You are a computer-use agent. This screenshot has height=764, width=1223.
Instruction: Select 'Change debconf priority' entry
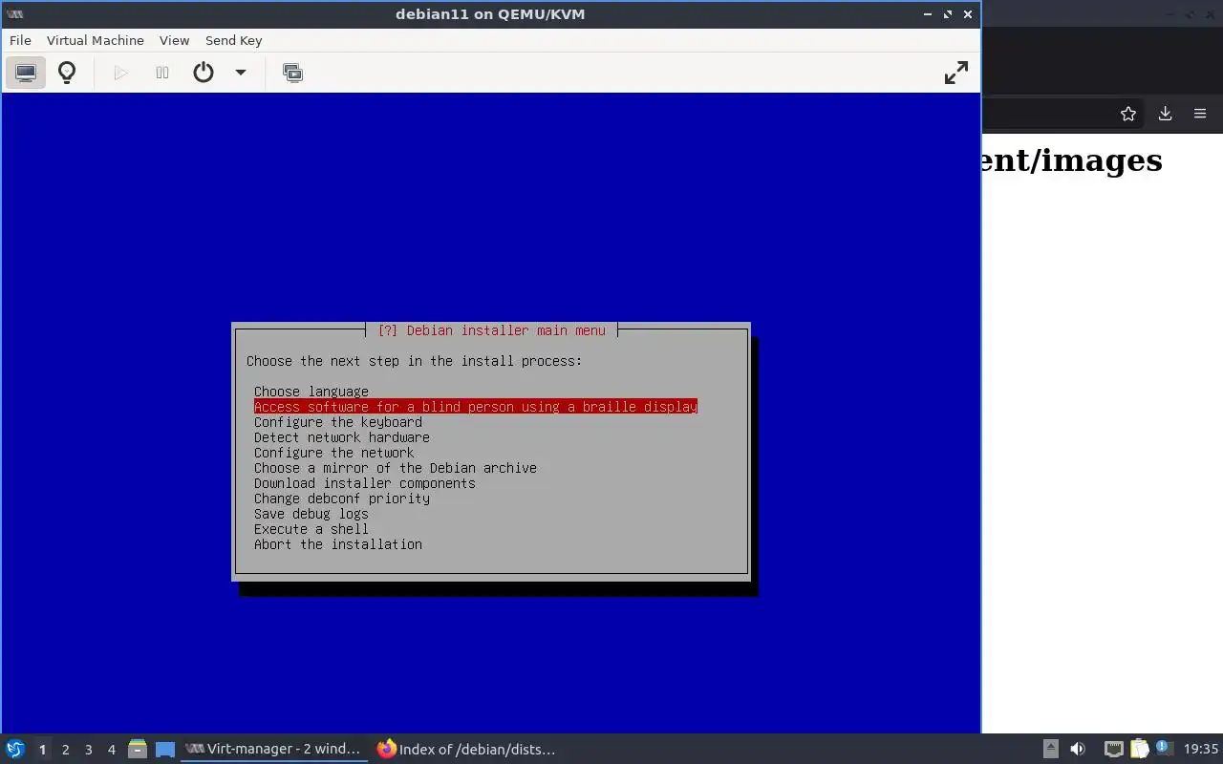342,499
